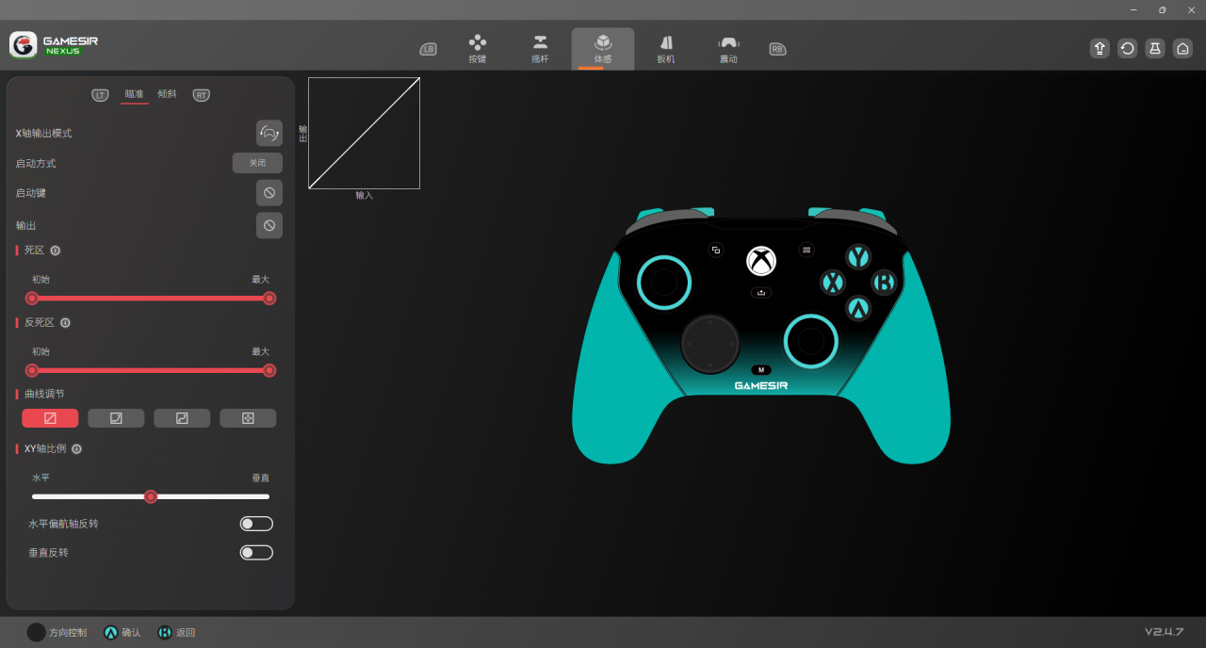Click the input-output curve graph
Viewport: 1206px width, 648px height.
pyautogui.click(x=364, y=133)
